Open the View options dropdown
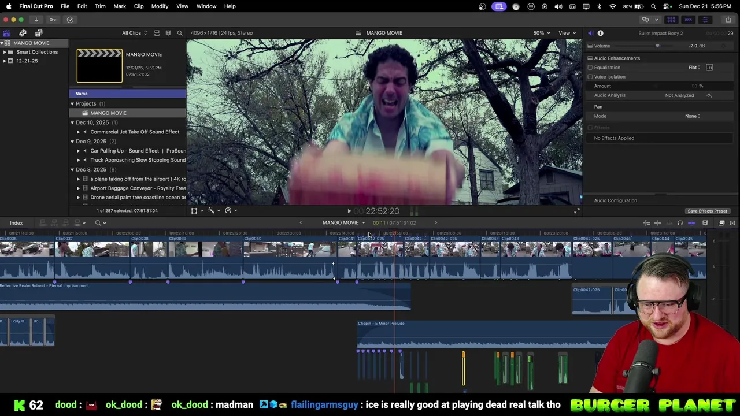 coord(567,33)
